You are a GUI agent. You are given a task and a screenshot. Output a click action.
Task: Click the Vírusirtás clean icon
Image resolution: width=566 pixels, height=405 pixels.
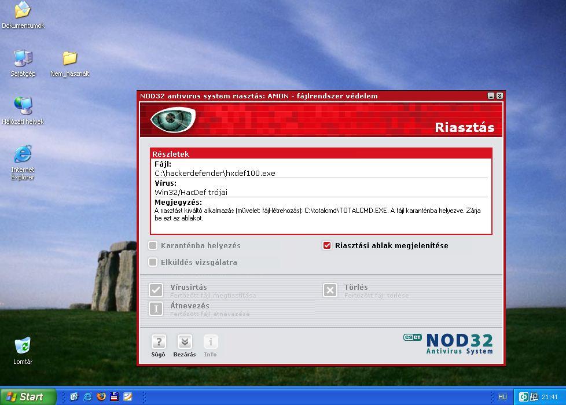click(156, 290)
